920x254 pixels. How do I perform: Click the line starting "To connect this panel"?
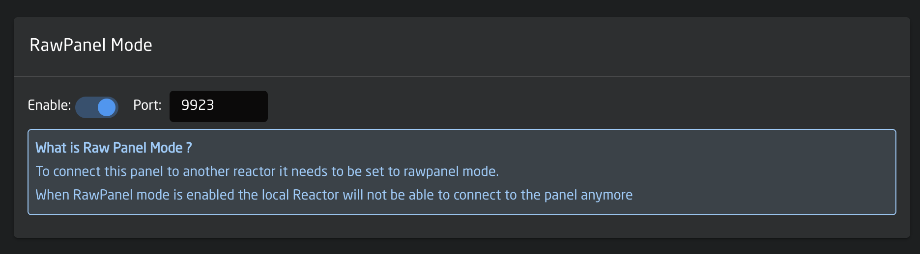pos(267,172)
